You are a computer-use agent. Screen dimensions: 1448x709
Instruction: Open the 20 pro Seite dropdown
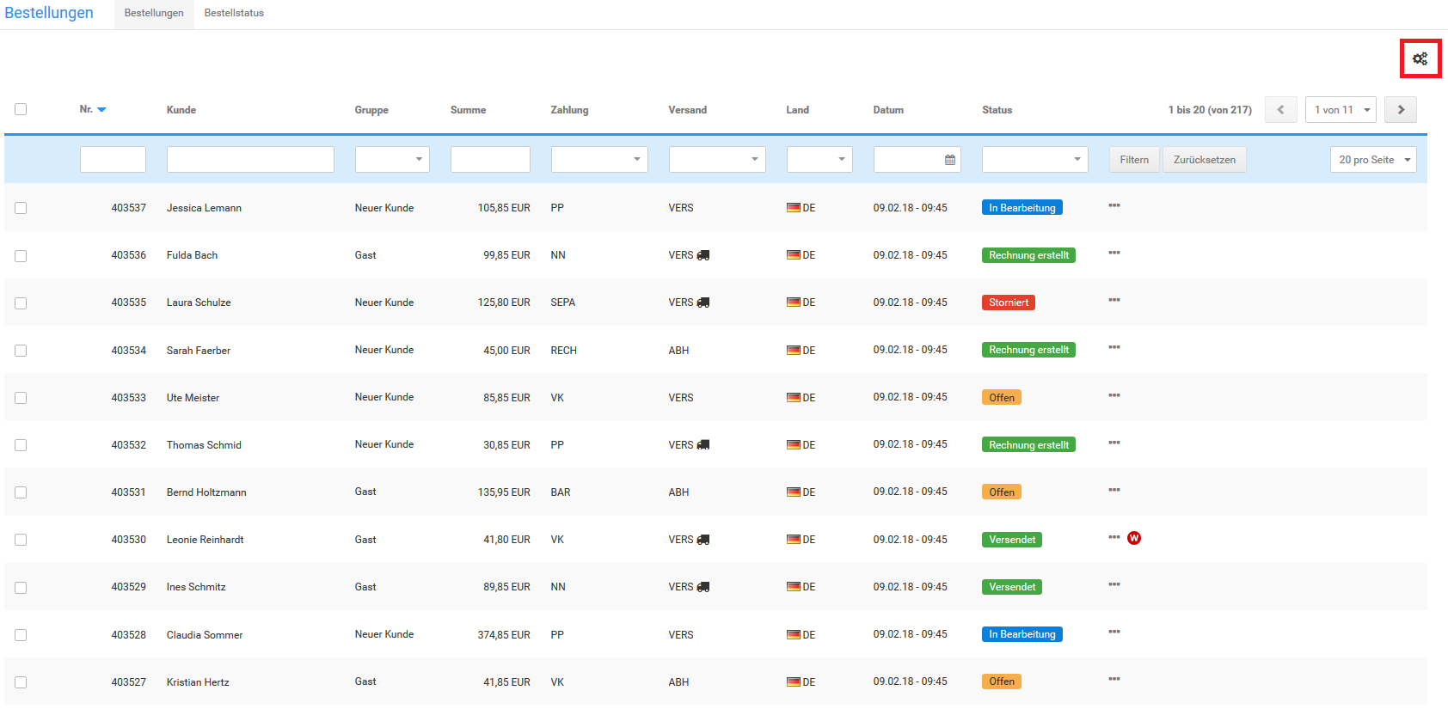click(x=1372, y=160)
